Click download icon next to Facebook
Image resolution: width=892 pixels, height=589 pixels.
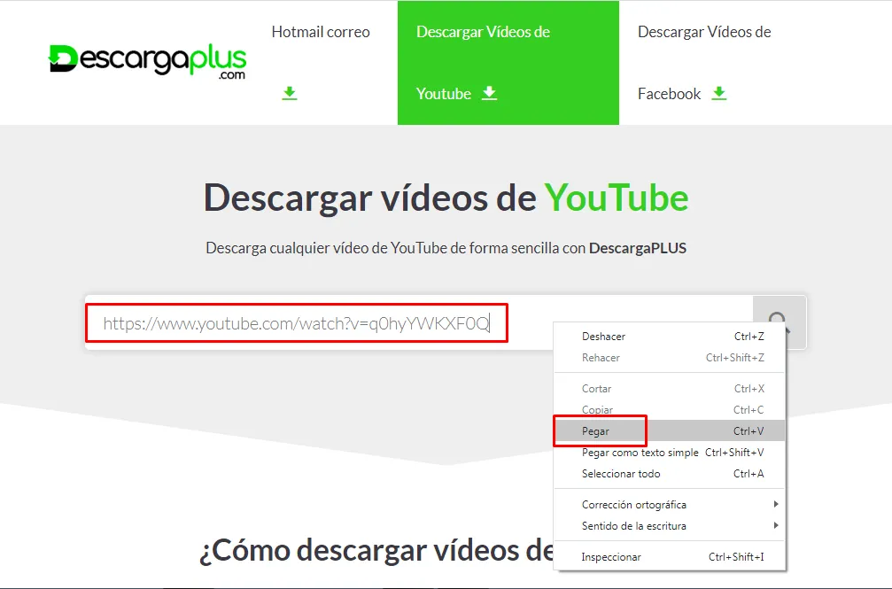pos(719,93)
